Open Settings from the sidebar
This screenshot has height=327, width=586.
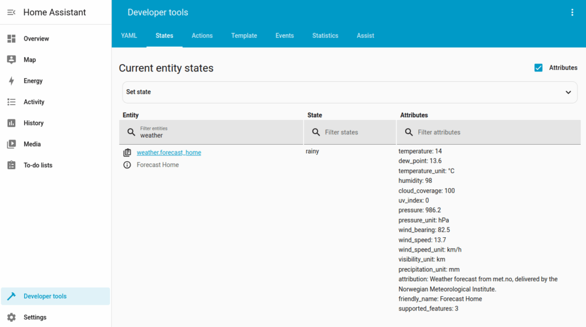[x=35, y=317]
